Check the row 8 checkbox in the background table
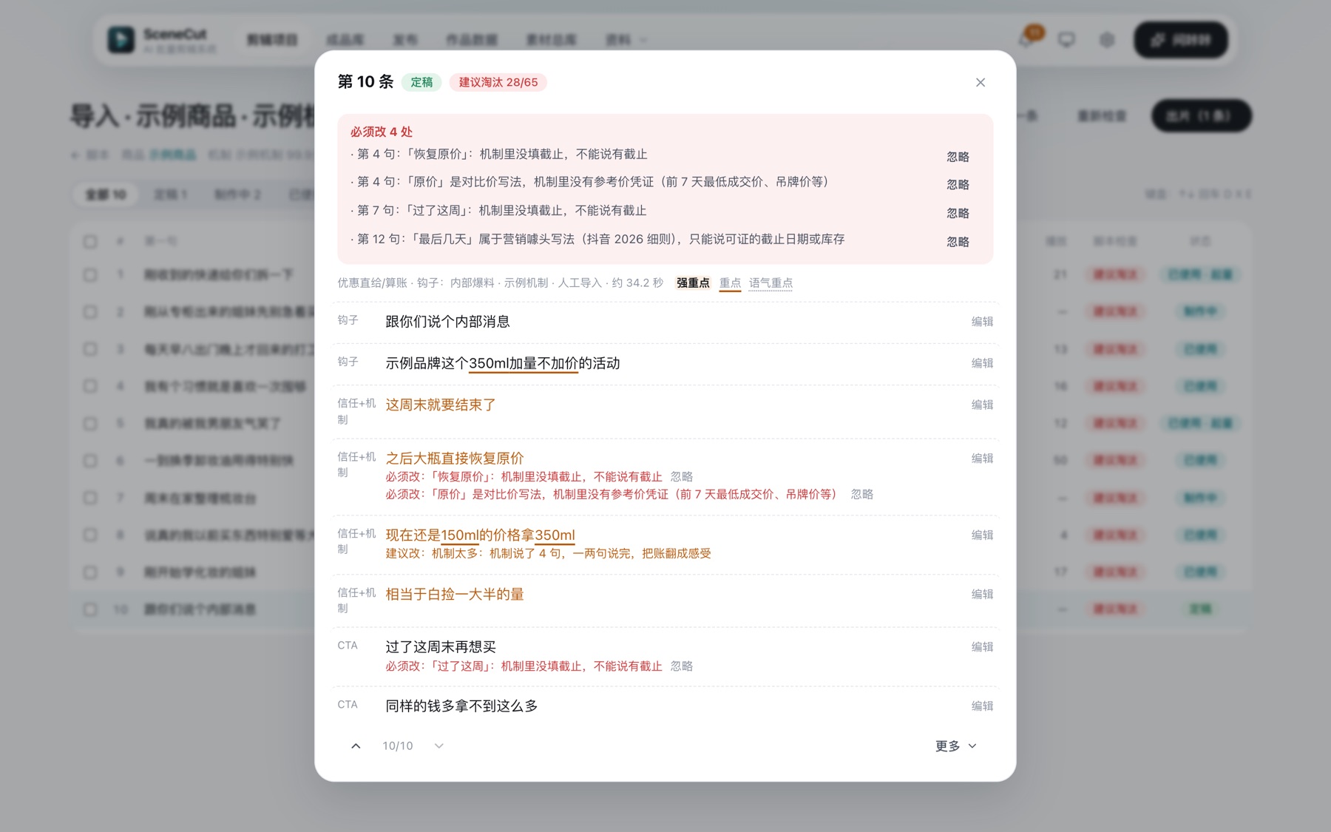 point(90,535)
